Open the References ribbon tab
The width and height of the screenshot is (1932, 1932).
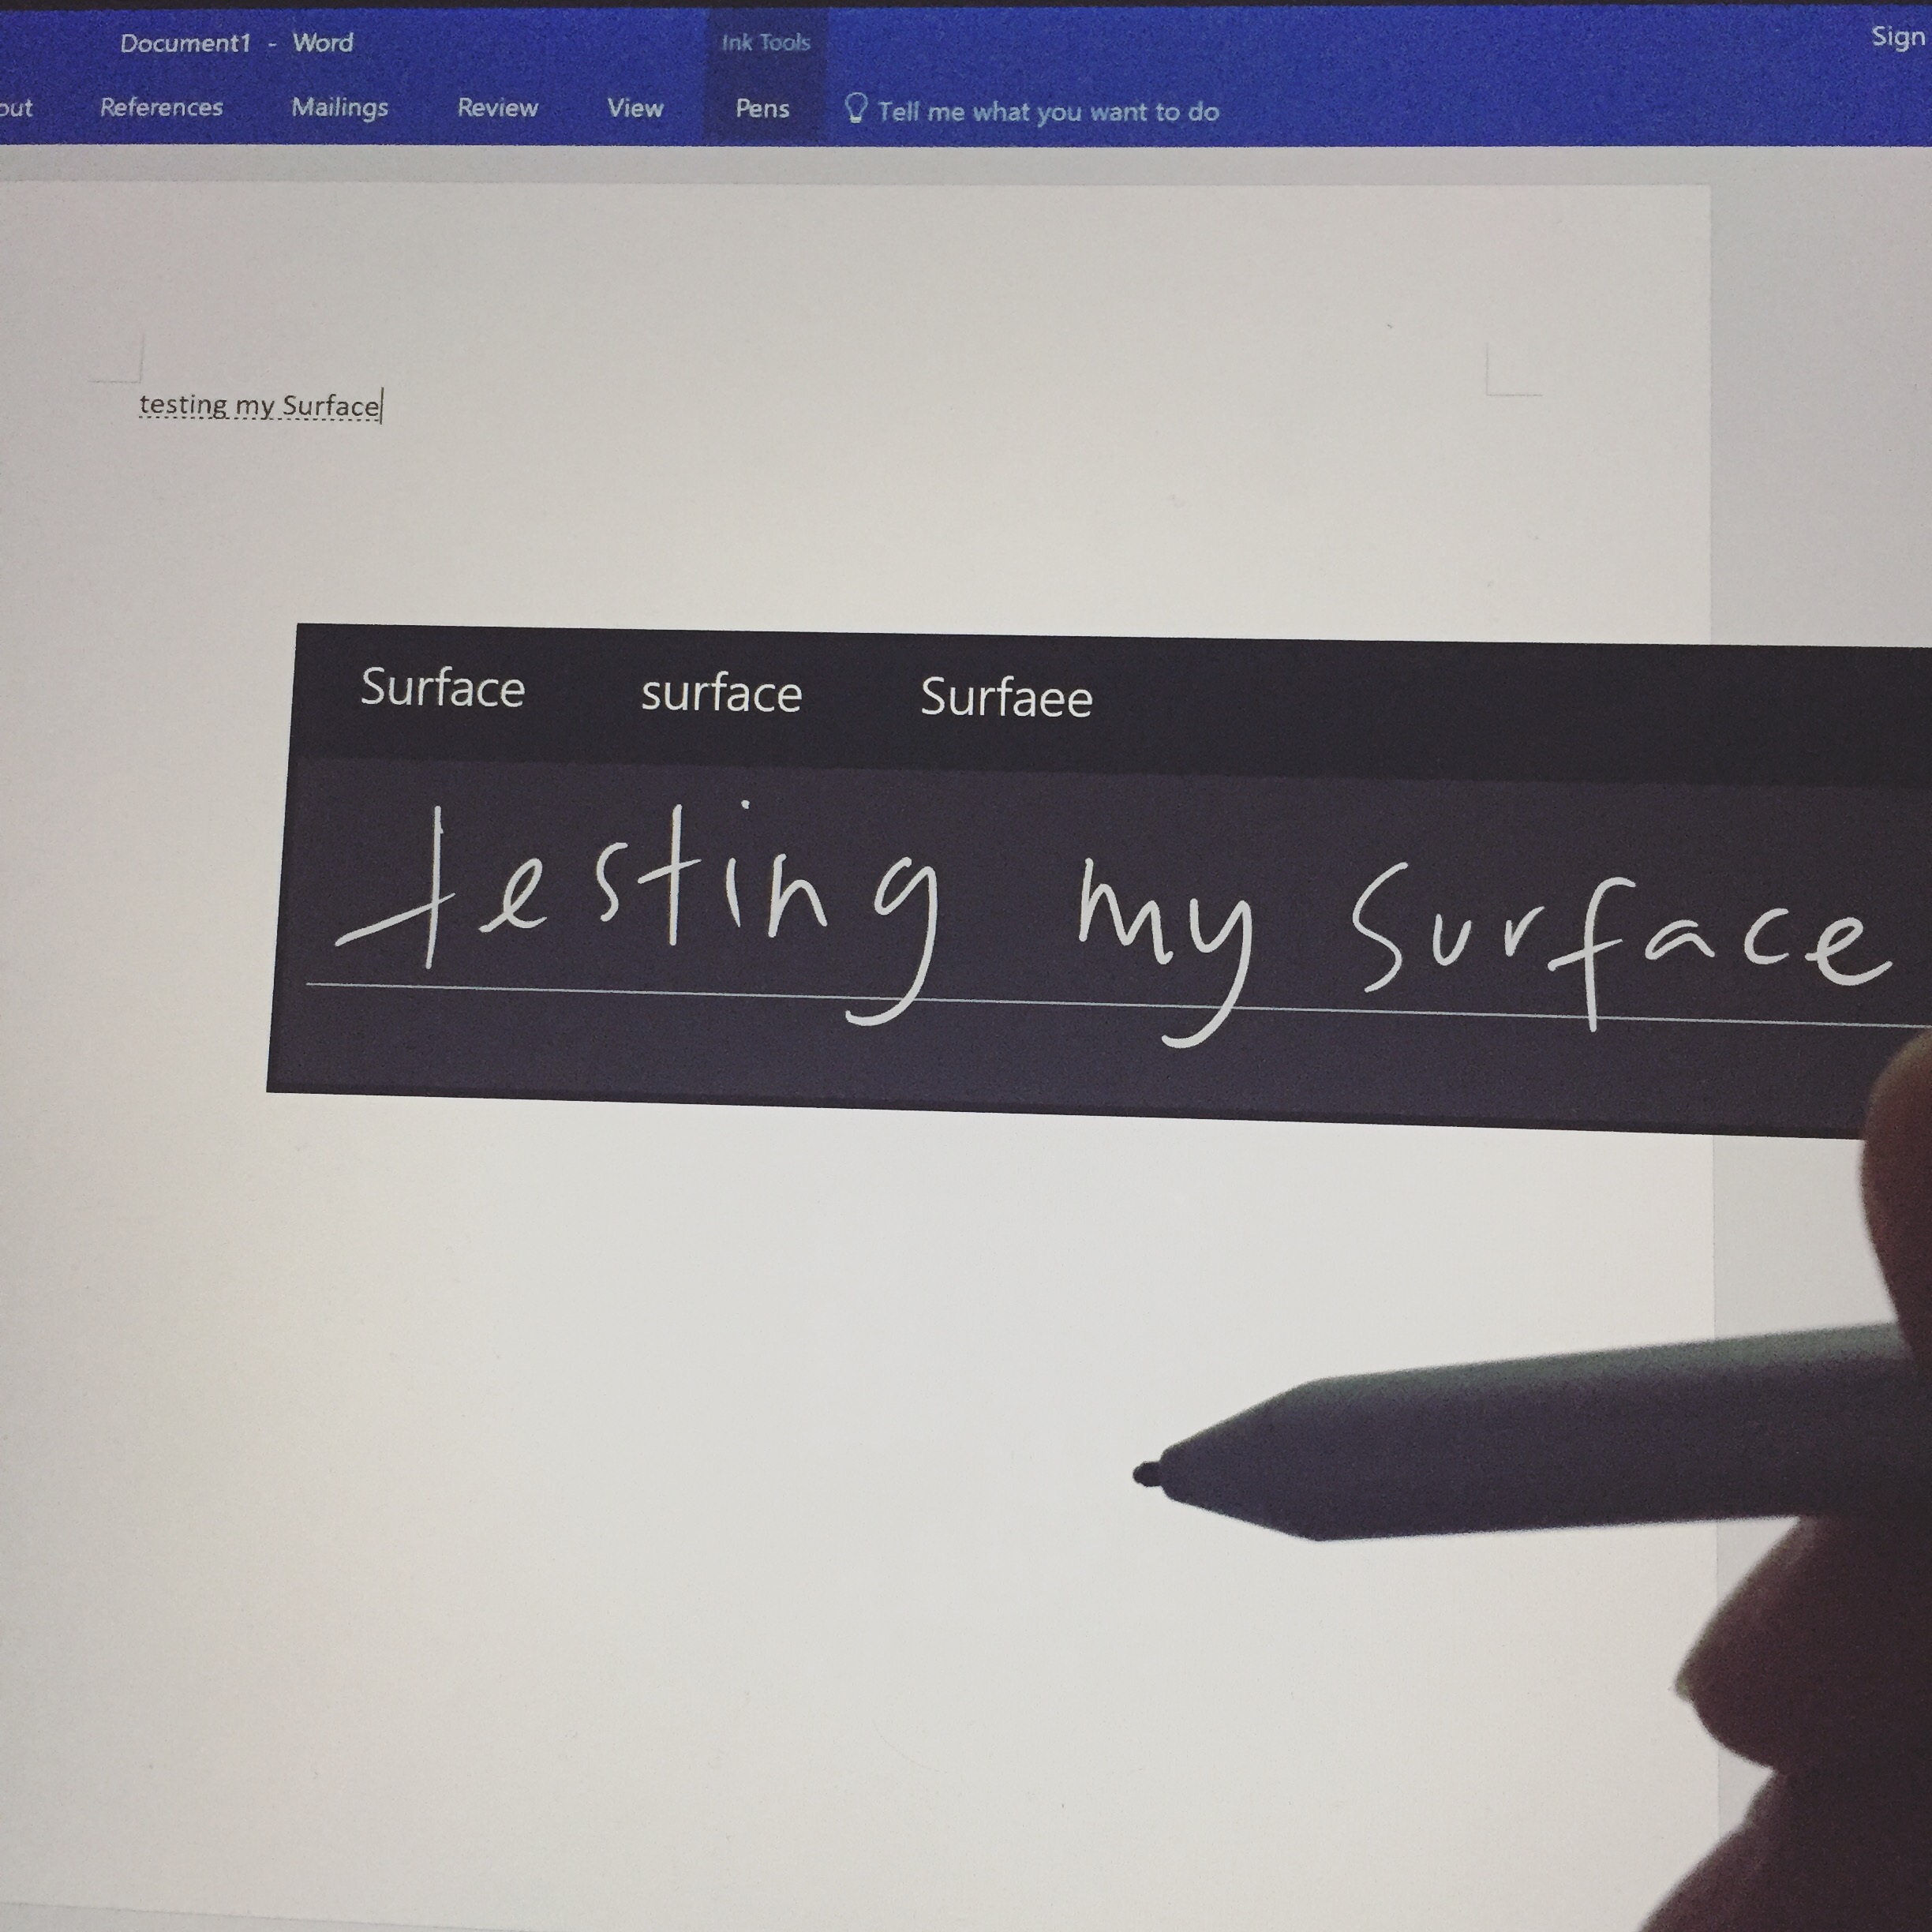161,107
